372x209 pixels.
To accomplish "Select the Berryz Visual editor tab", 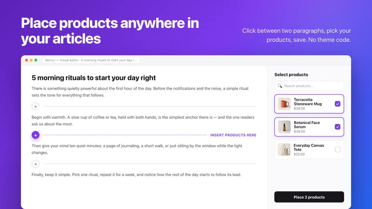I will coord(91,60).
